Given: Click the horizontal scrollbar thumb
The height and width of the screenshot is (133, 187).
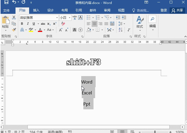Looking at the screenshot, I should (x=99, y=127).
